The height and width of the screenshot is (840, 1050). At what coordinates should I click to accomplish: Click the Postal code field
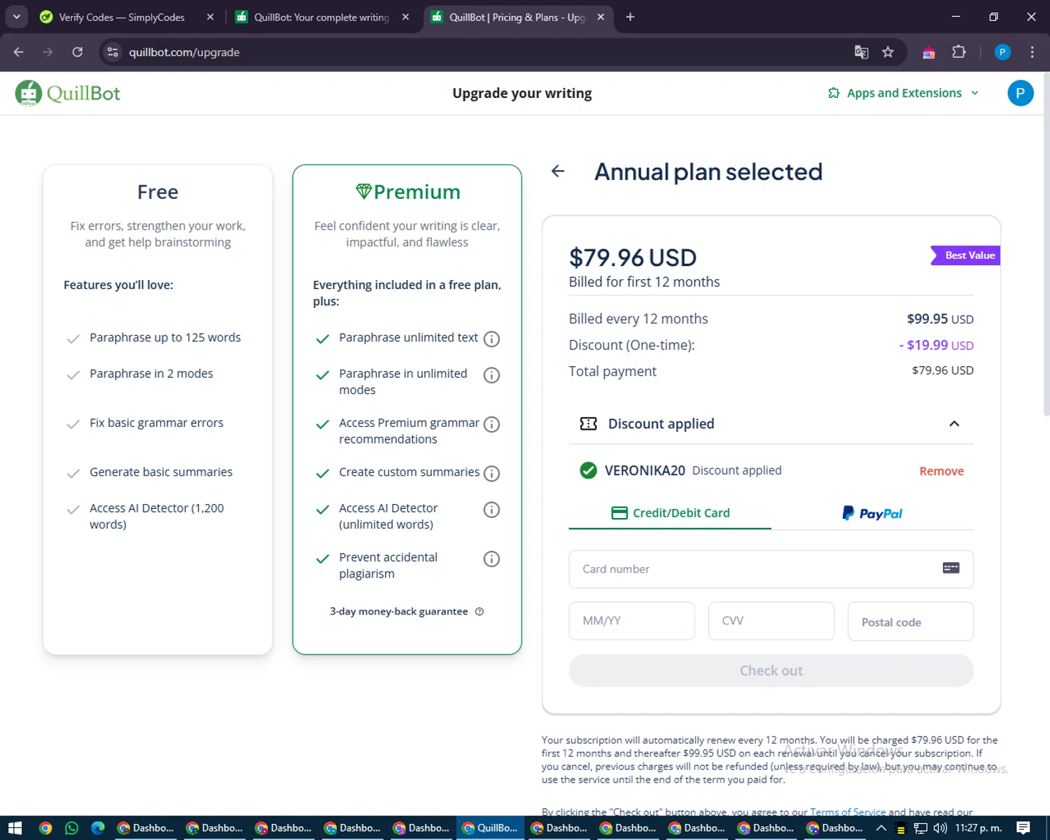tap(910, 622)
